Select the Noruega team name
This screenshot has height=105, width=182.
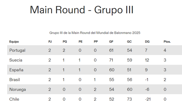(17, 90)
